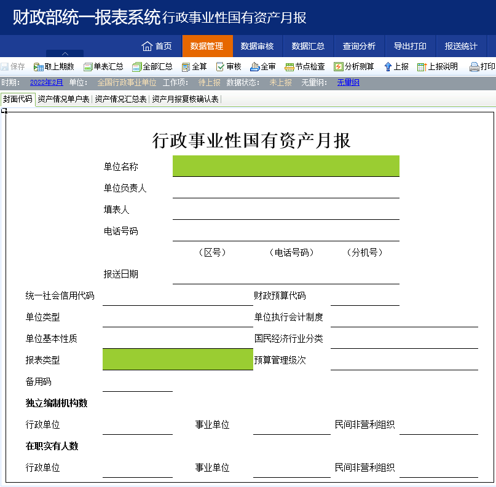
Task: Click the 2022年2月 period link
Action: click(47, 83)
